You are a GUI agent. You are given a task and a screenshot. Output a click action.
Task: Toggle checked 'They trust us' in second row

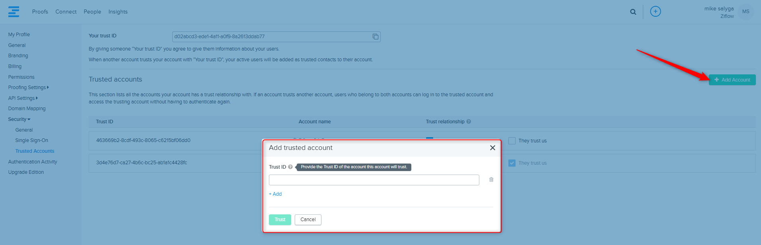pos(512,163)
